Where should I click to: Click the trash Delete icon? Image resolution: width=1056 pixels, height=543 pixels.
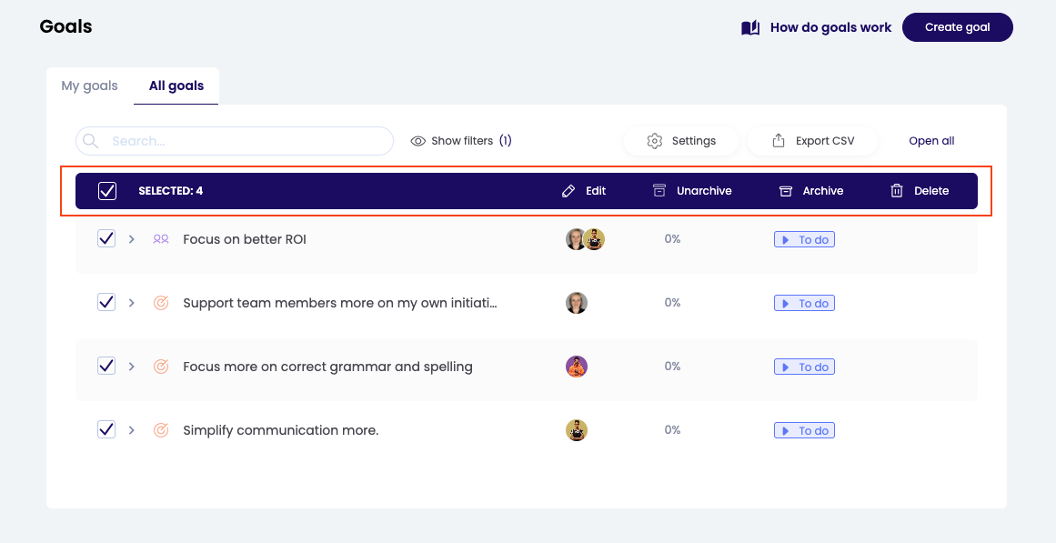[897, 191]
